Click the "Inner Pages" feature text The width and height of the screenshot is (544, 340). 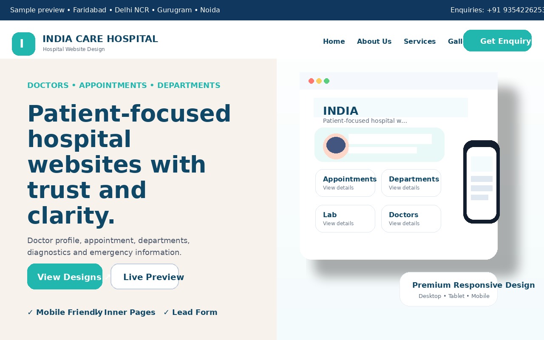click(130, 312)
